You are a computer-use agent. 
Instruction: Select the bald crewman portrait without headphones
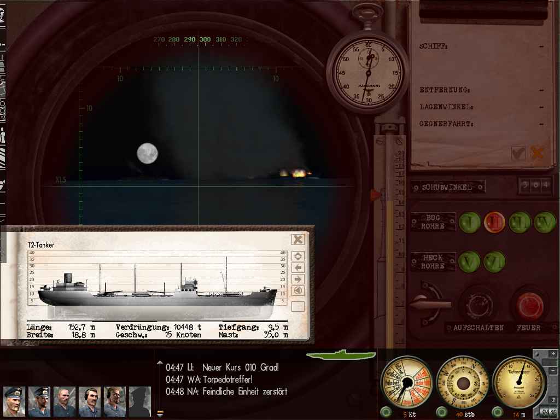tap(65, 401)
